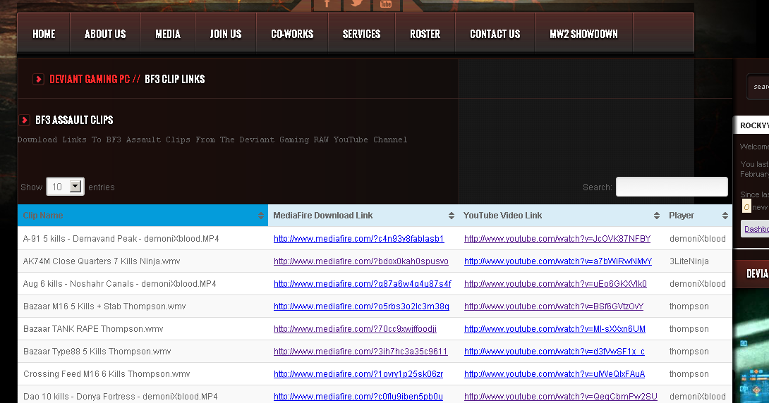Sort by YouTube Video Link column
This screenshot has width=769, height=403.
[561, 216]
